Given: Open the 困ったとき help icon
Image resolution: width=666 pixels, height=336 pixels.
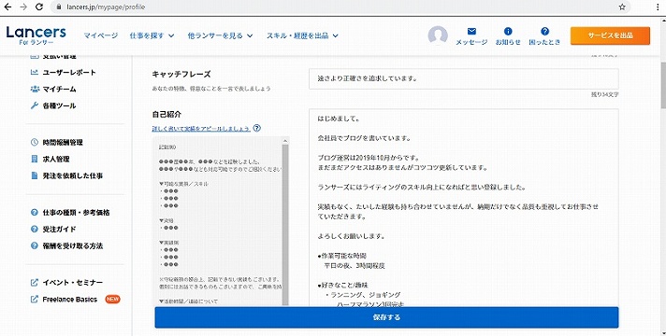Looking at the screenshot, I should [x=545, y=32].
